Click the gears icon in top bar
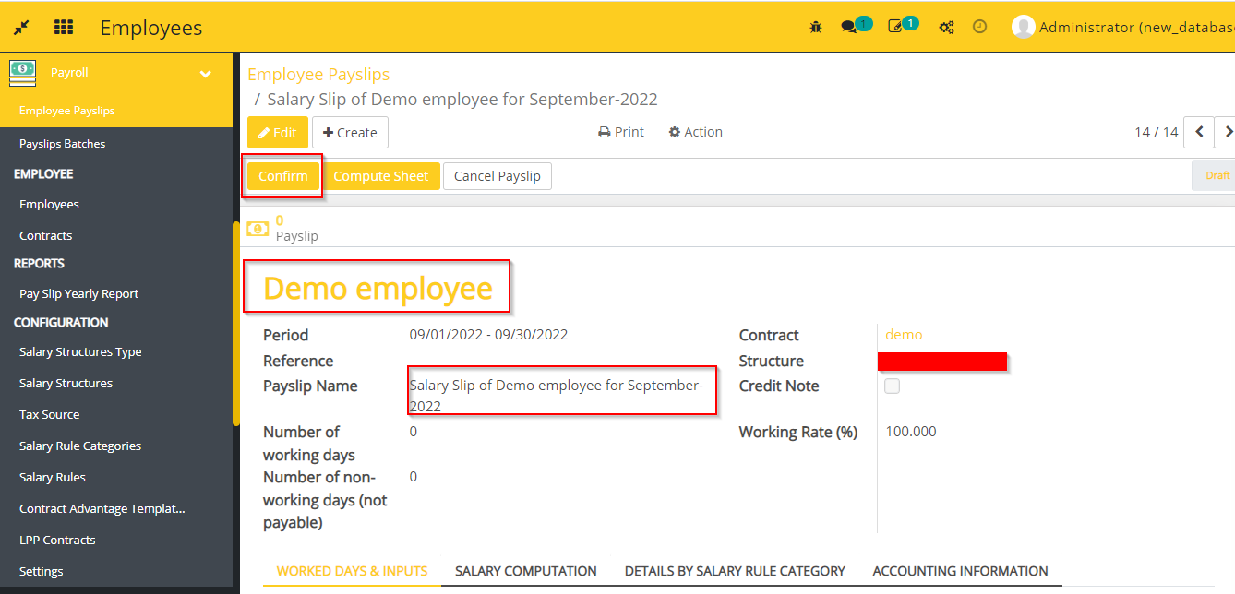This screenshot has width=1235, height=594. 946,27
